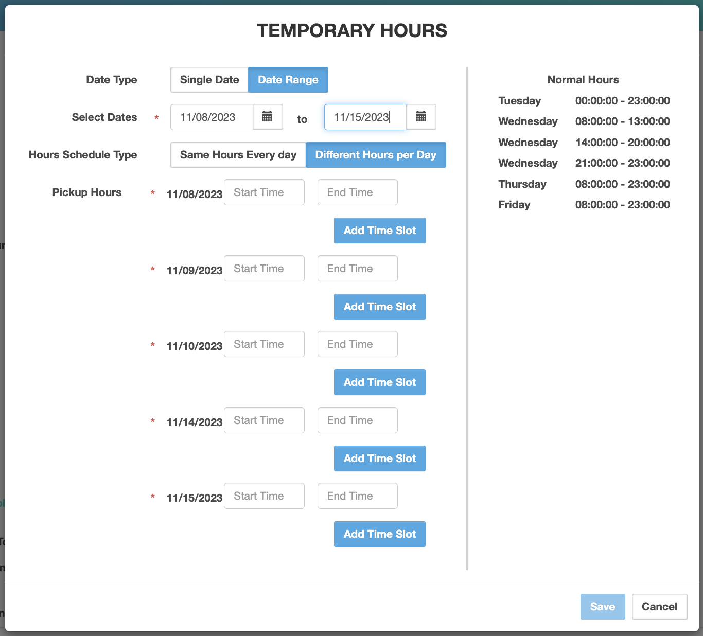The image size is (703, 636).
Task: Select the Date Range option
Action: 288,80
